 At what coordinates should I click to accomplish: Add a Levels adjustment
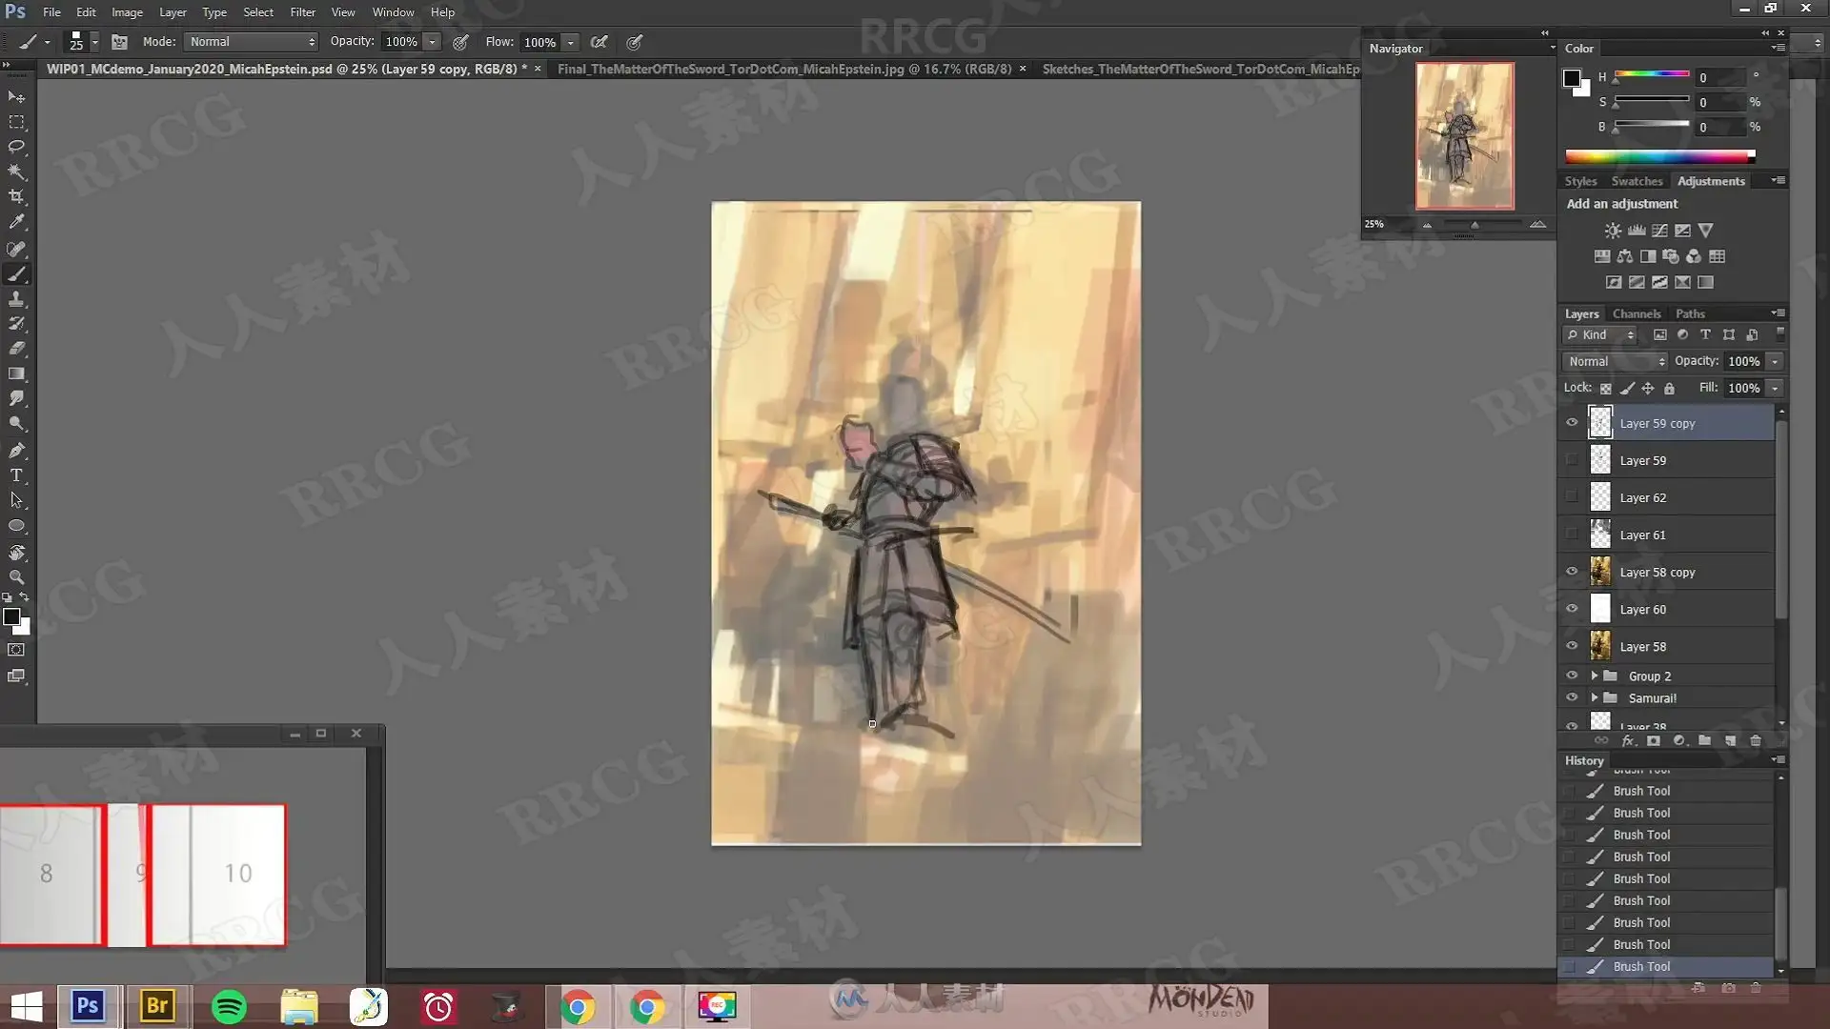(x=1637, y=231)
